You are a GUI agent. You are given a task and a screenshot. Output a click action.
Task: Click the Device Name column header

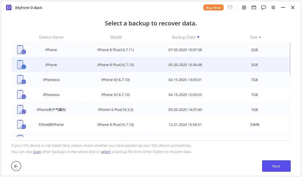(51, 37)
